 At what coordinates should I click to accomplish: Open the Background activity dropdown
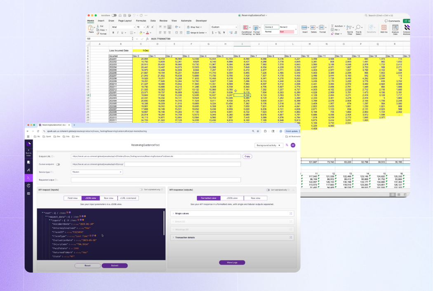pos(268,145)
